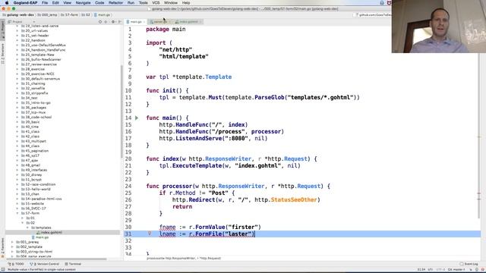Open the Window menu

pyautogui.click(x=171, y=3)
